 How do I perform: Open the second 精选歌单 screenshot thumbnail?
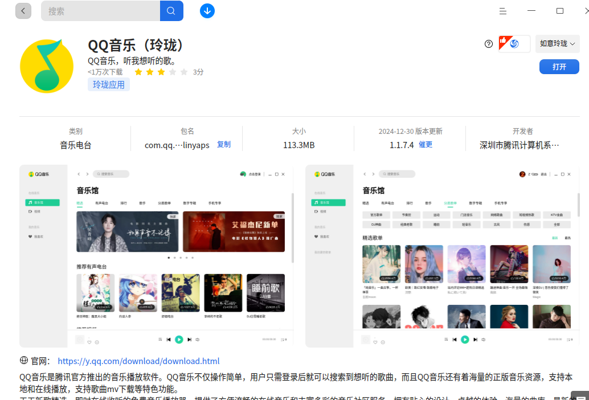point(443,256)
